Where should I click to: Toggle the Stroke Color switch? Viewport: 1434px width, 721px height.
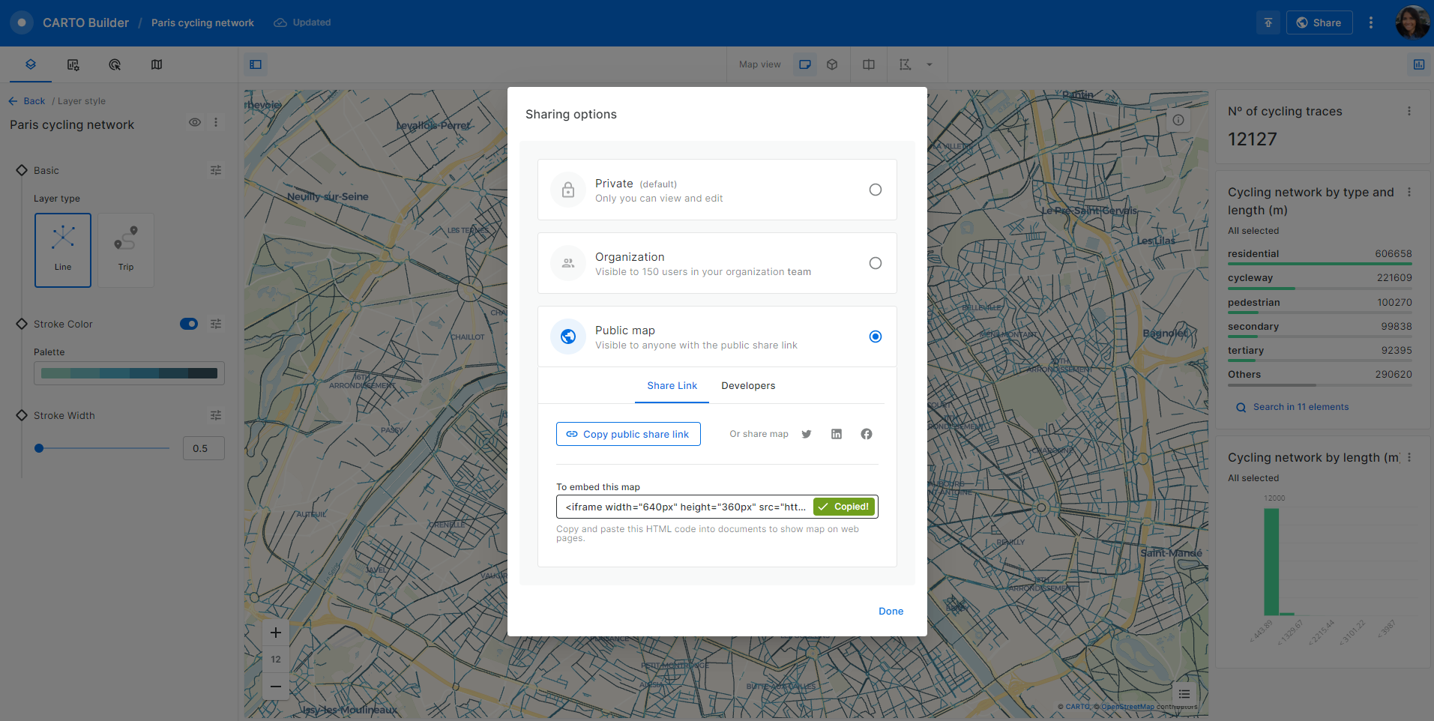pyautogui.click(x=189, y=324)
